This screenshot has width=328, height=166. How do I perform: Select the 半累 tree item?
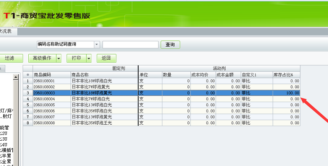[x=6, y=156]
